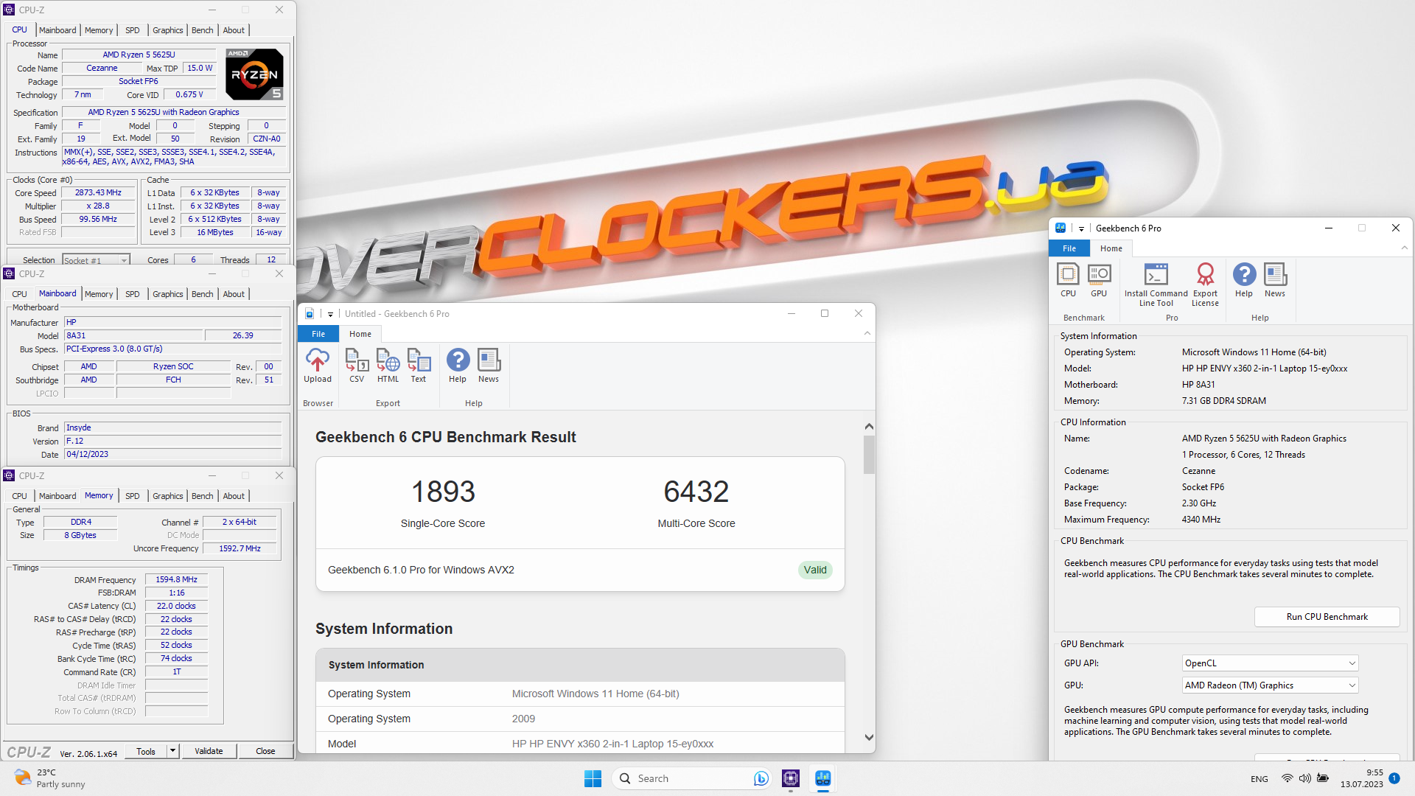Click BIOS date 04/12/2023 field
1415x796 pixels.
coord(173,454)
